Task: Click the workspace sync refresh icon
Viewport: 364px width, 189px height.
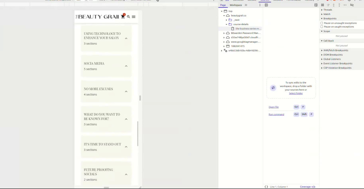Action: (273, 88)
